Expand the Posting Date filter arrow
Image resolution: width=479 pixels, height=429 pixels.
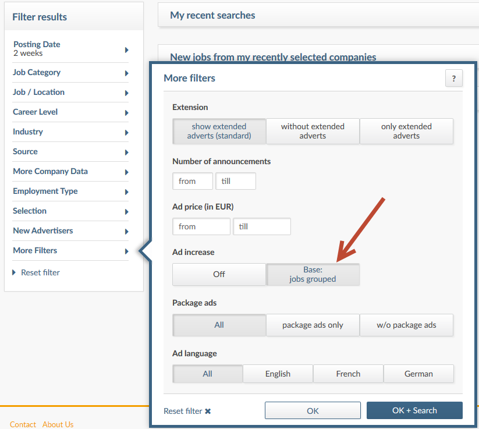click(127, 49)
